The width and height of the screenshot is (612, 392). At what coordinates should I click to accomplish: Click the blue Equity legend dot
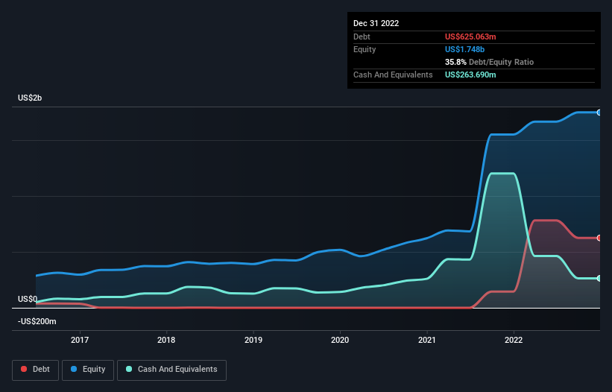pyautogui.click(x=74, y=369)
